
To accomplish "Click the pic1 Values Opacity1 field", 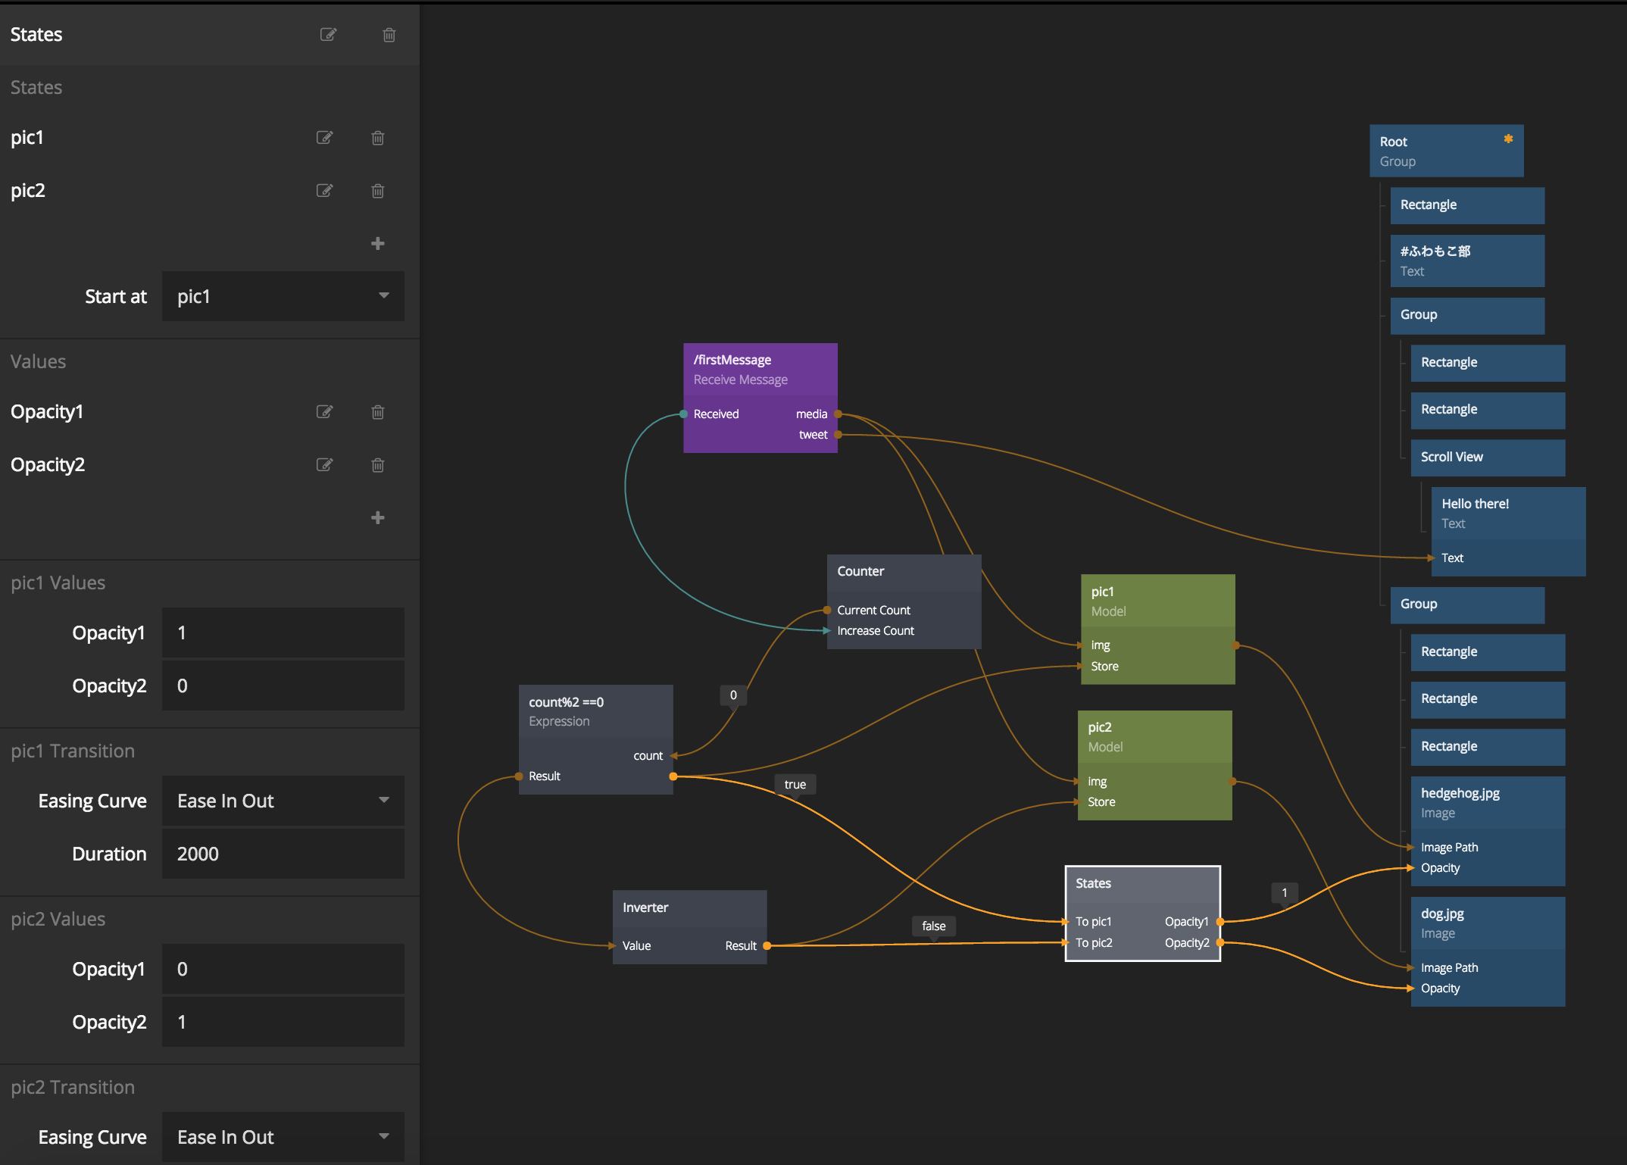I will tap(283, 632).
